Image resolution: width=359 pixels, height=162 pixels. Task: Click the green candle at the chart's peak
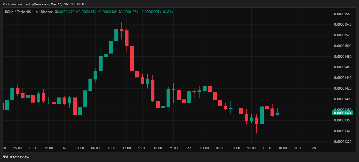pos(116,35)
